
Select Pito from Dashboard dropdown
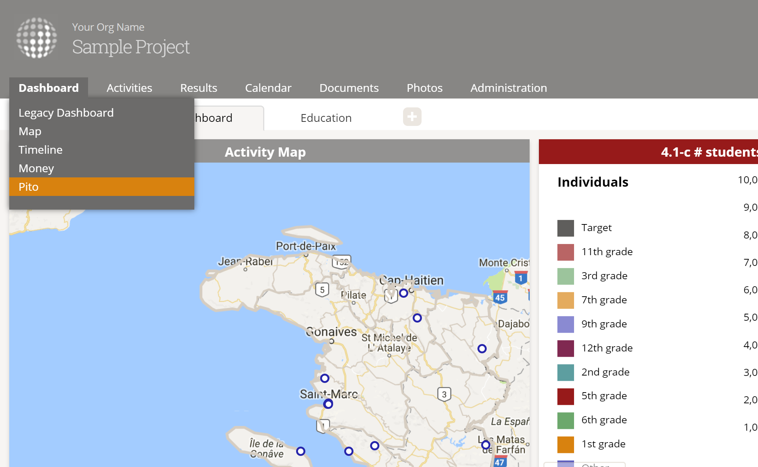[28, 187]
